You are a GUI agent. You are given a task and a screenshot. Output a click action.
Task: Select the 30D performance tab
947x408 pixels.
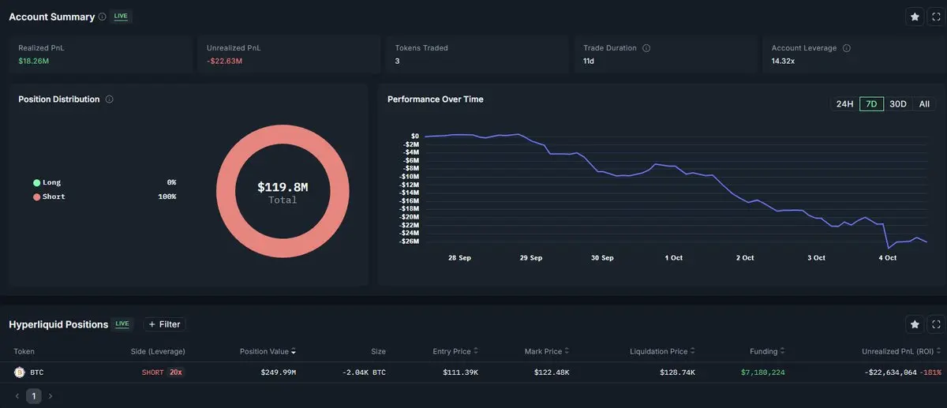coord(897,104)
